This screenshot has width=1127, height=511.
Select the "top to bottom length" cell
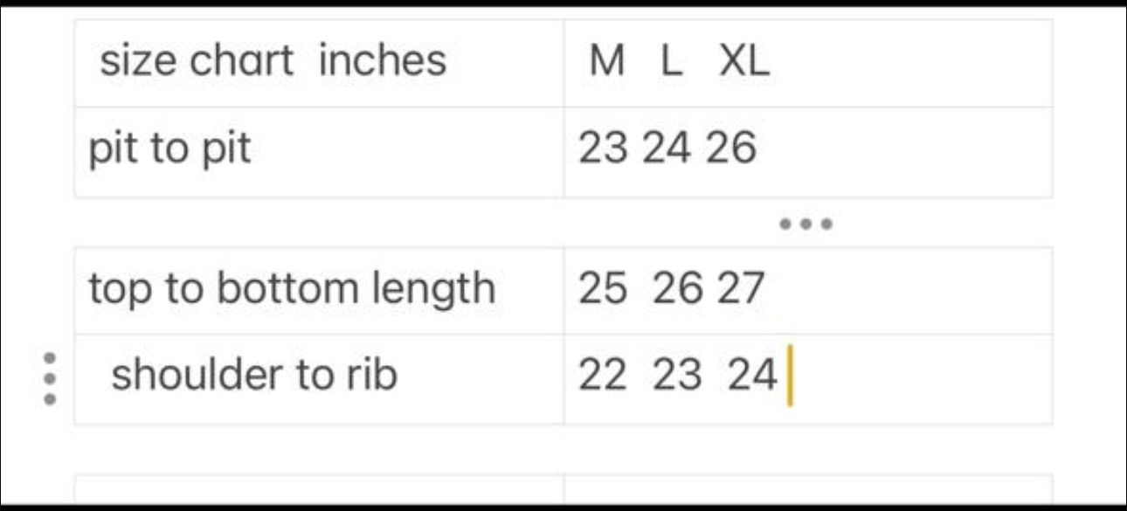[319, 289]
